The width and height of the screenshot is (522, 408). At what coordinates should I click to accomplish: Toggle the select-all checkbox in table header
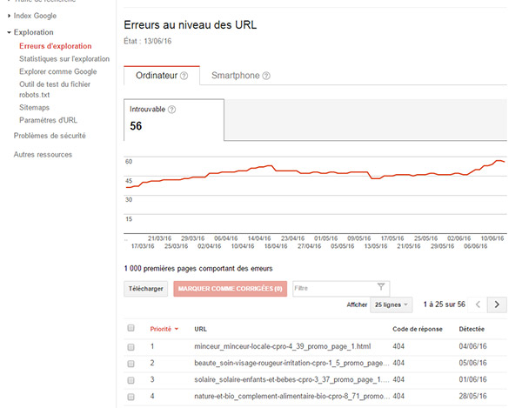pos(130,328)
